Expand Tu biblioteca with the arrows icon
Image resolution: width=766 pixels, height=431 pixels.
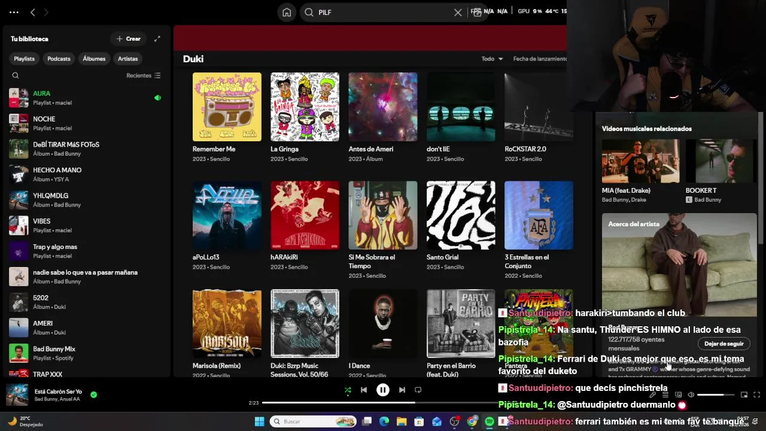[157, 39]
